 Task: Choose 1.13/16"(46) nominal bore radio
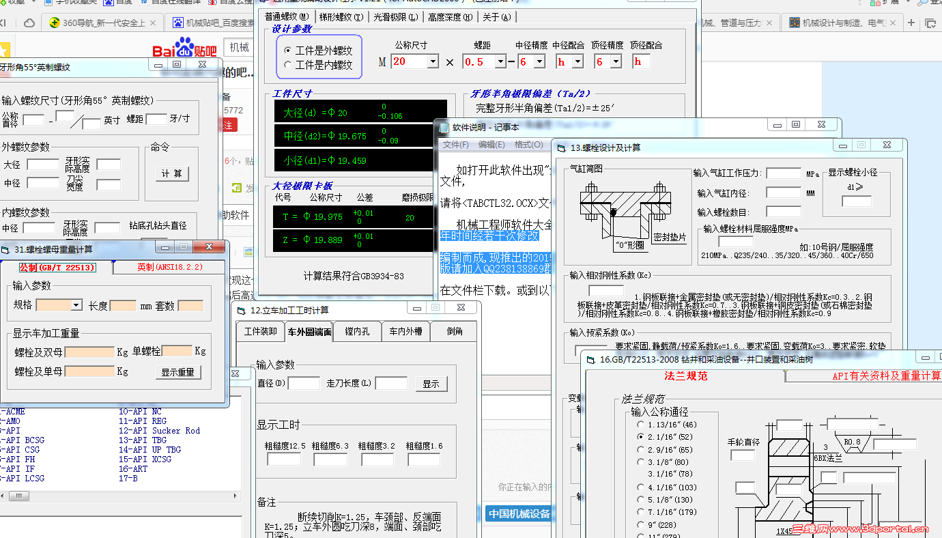pos(640,425)
